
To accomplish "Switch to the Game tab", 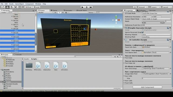I will tap(54, 11).
